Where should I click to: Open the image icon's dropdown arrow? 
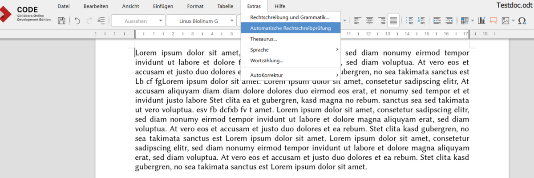click(513, 20)
